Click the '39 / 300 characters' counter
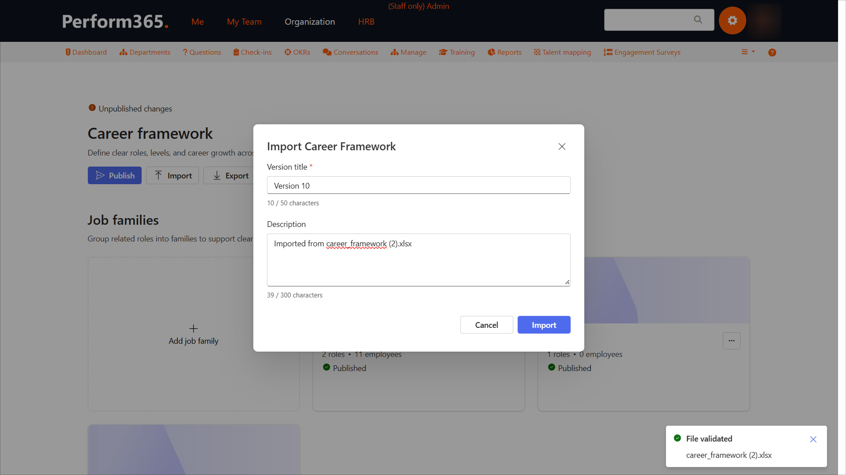The image size is (846, 475). coord(294,295)
